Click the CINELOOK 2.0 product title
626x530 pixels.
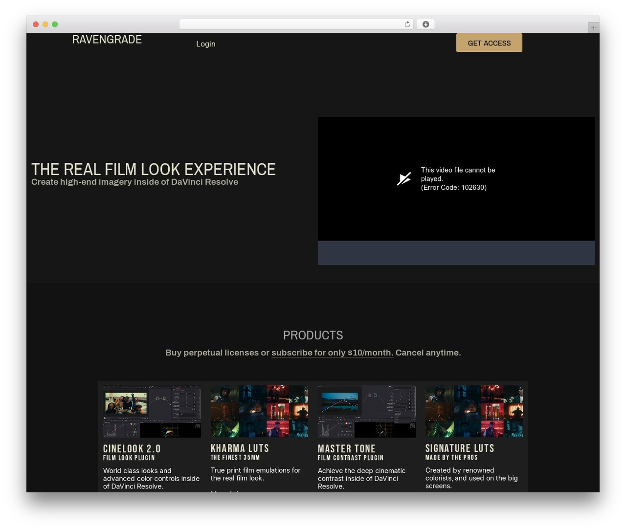point(132,449)
